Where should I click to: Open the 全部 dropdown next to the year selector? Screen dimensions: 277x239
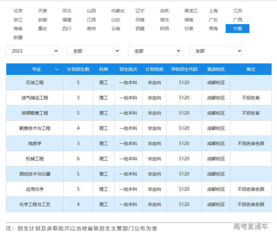click(93, 51)
